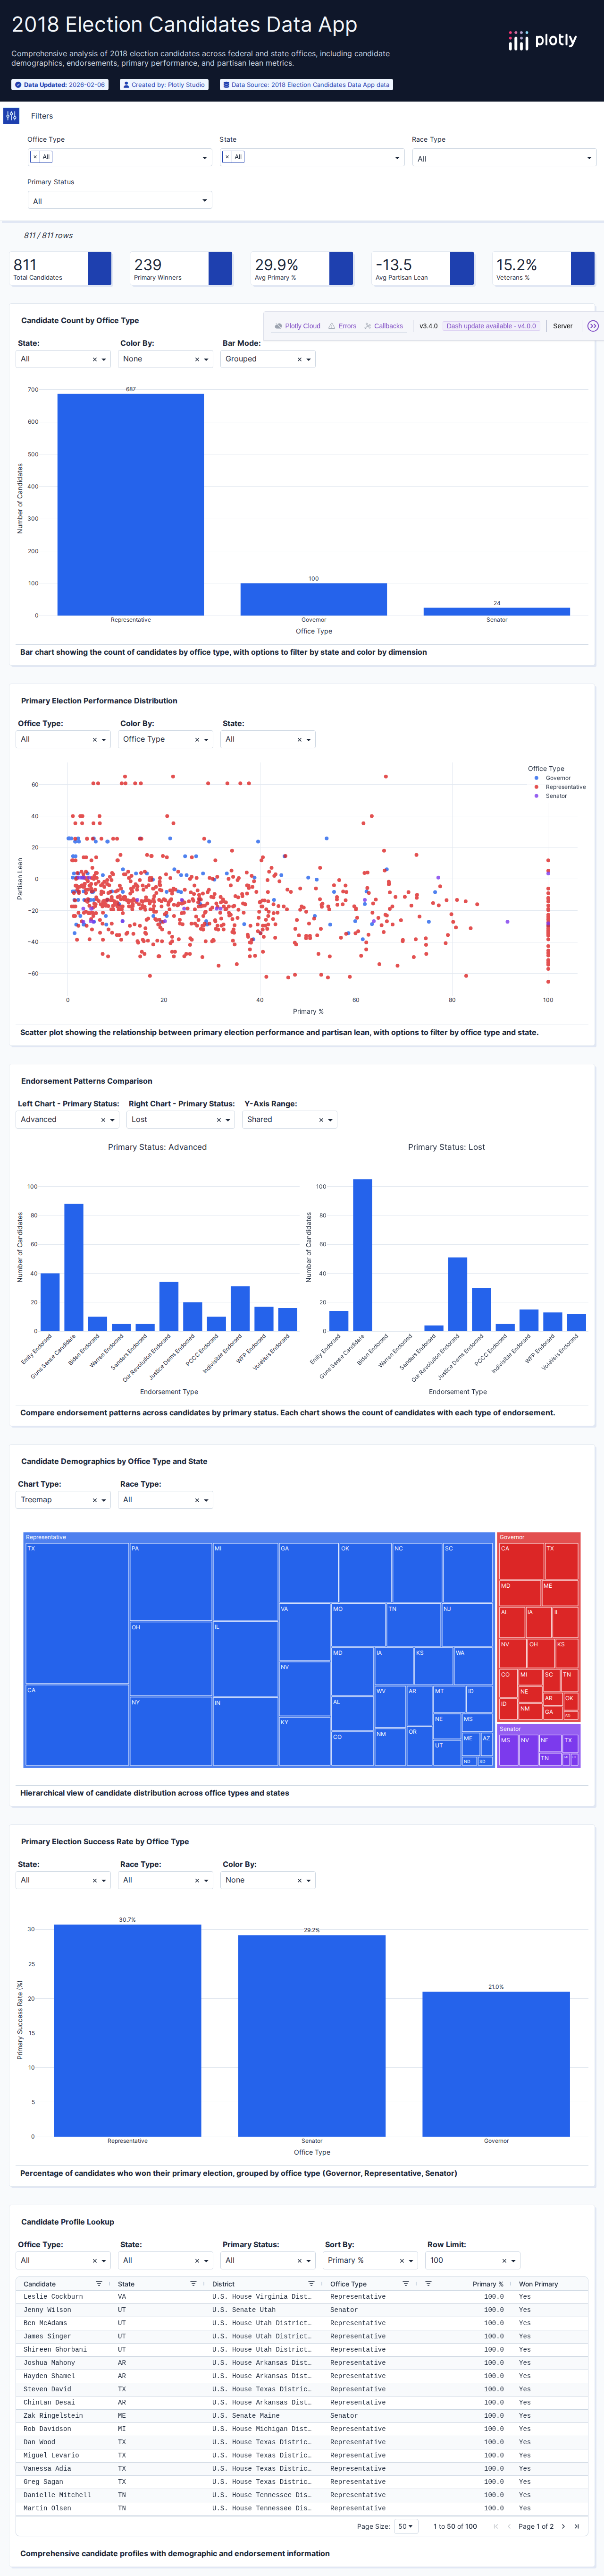
Task: Open filter menu on State column
Action: [x=193, y=2284]
